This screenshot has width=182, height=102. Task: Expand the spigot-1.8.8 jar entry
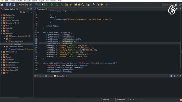pos(7,49)
